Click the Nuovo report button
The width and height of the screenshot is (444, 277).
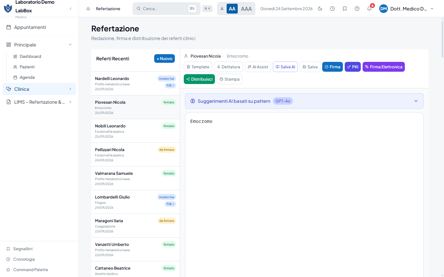tap(164, 58)
